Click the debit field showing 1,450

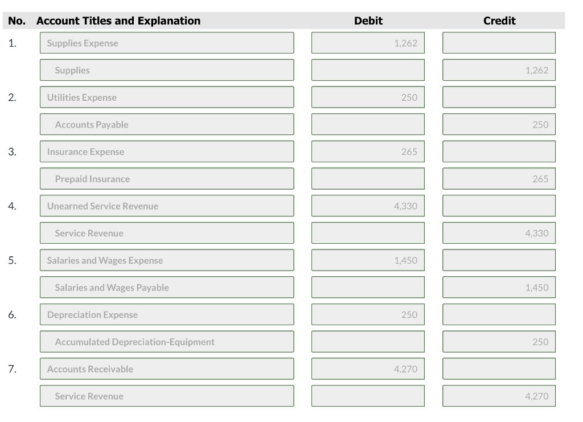368,260
